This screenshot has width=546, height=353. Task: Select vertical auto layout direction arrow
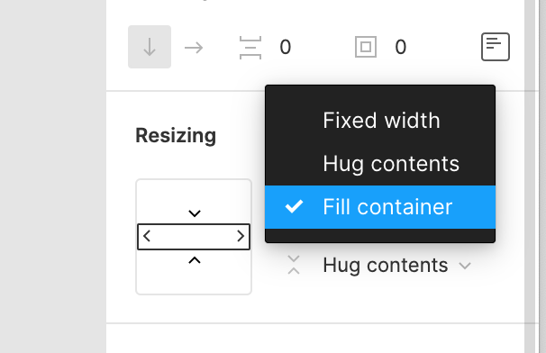pos(150,47)
